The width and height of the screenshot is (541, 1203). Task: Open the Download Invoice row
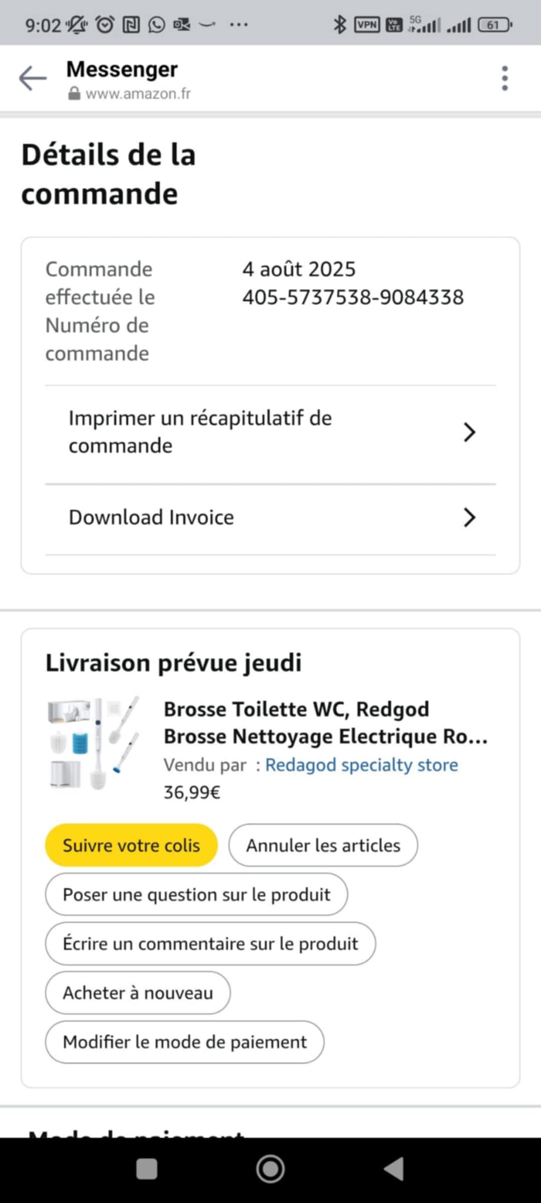coord(152,518)
